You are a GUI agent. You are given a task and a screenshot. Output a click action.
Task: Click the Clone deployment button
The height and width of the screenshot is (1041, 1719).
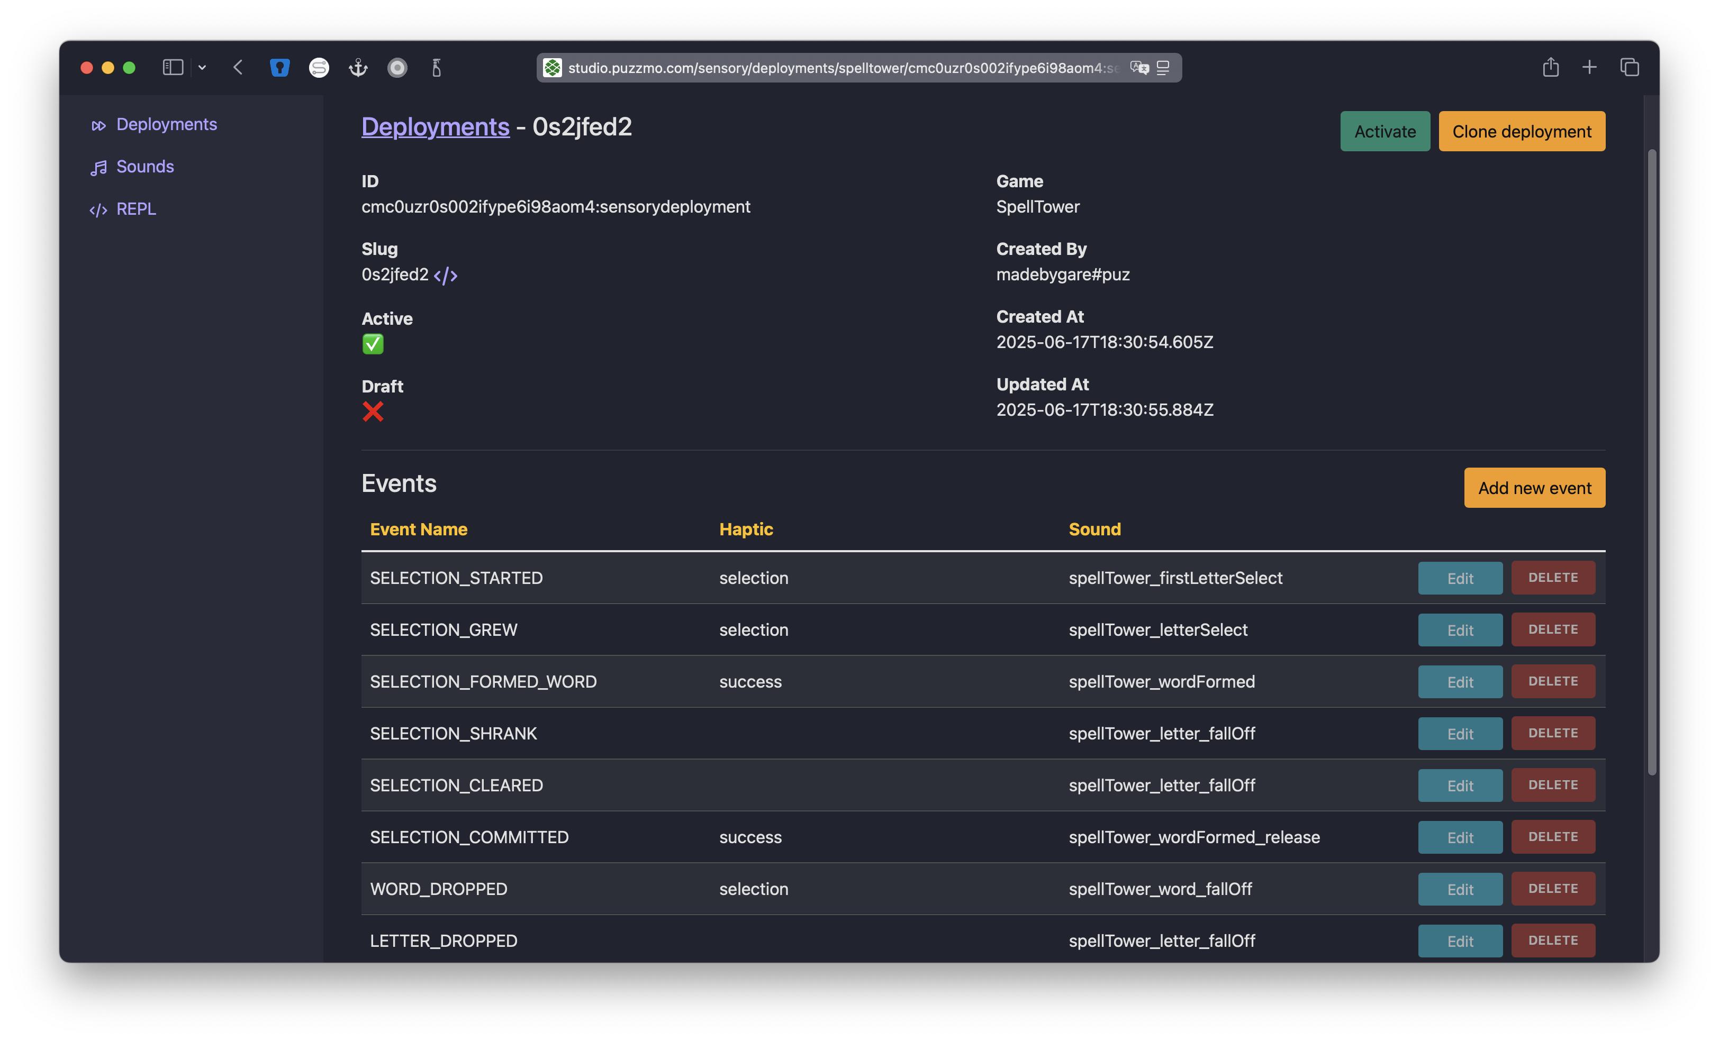click(1521, 131)
